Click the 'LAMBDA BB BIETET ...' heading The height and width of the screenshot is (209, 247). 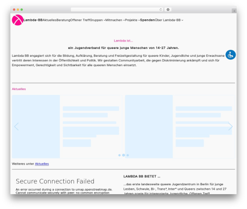click(142, 176)
